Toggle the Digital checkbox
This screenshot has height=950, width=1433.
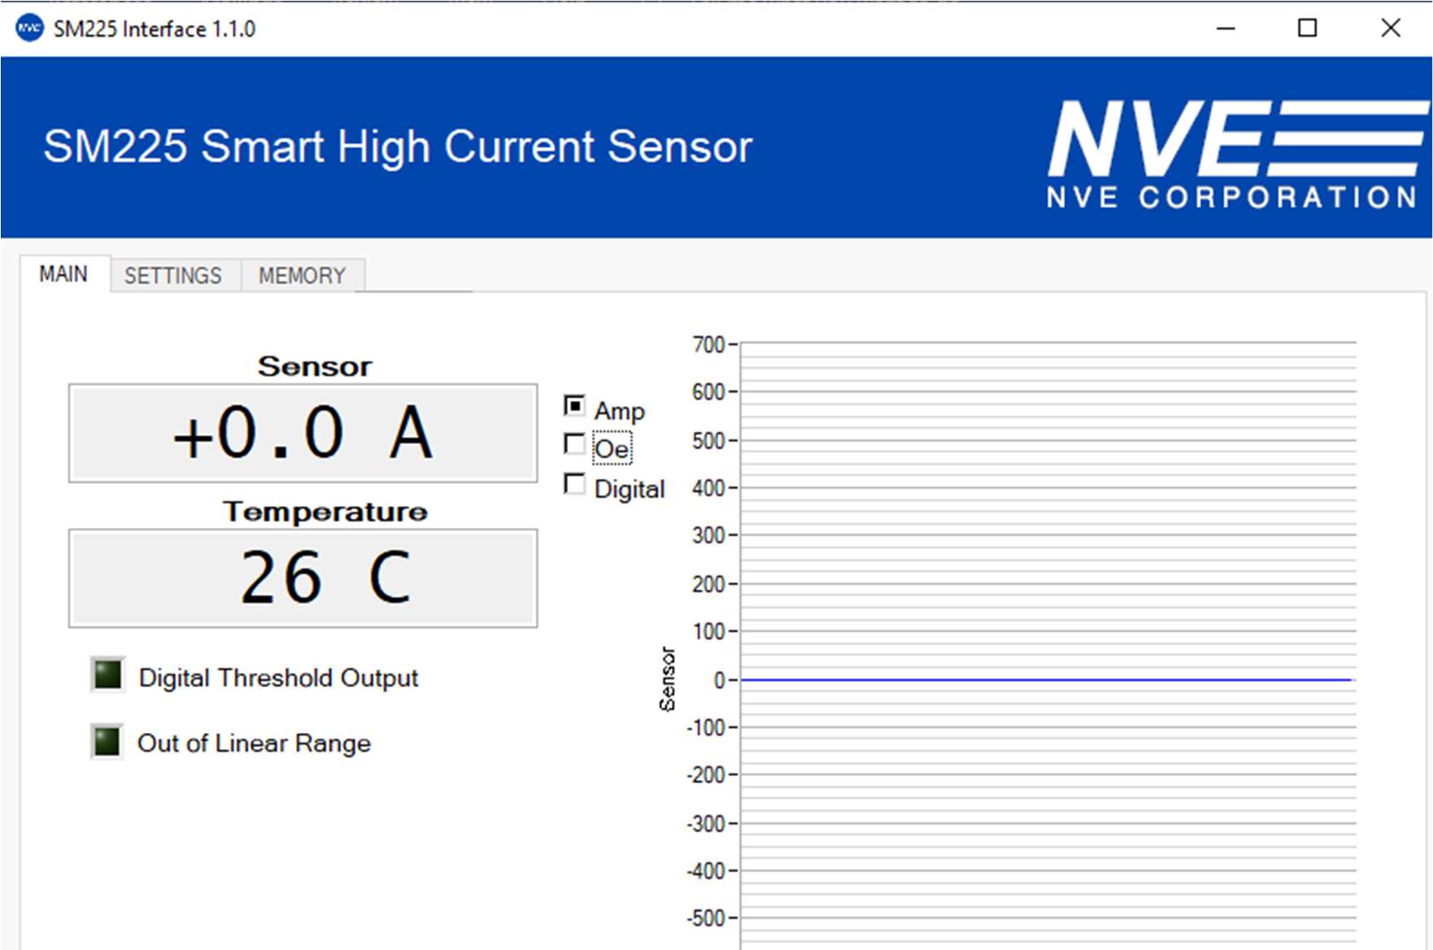[574, 485]
